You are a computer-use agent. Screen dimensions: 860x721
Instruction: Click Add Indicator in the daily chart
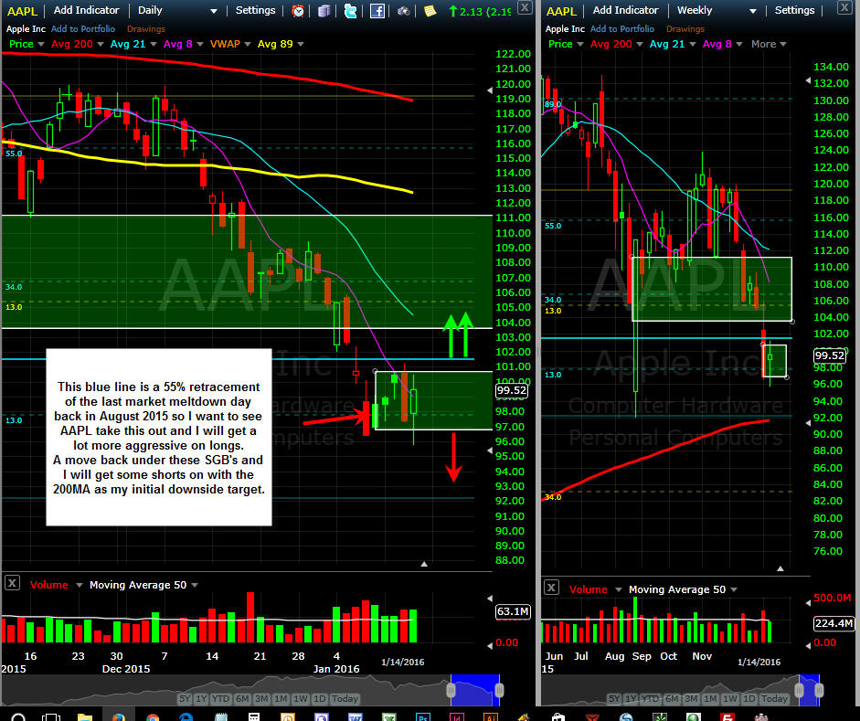86,10
